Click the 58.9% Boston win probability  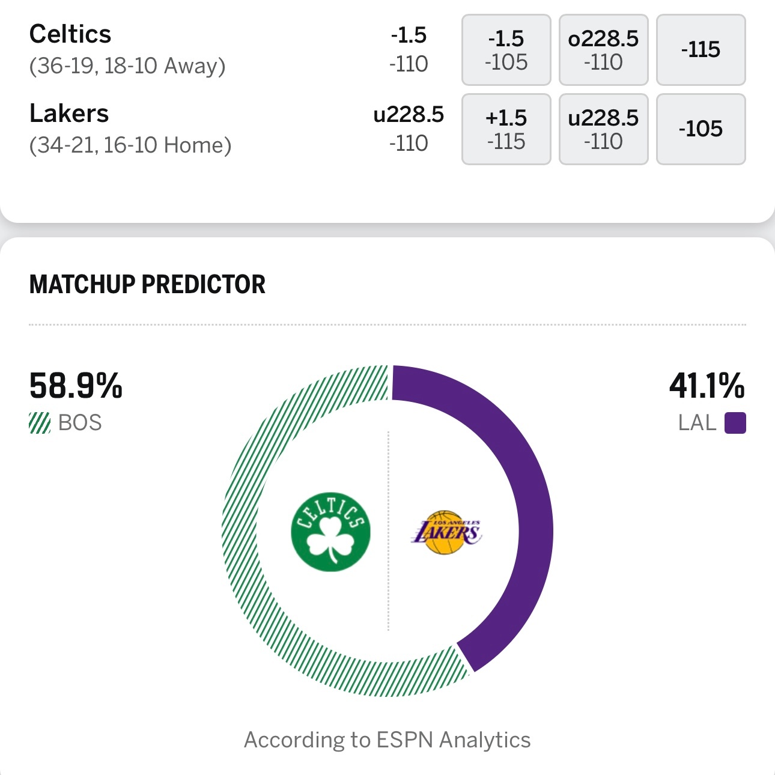pyautogui.click(x=76, y=386)
